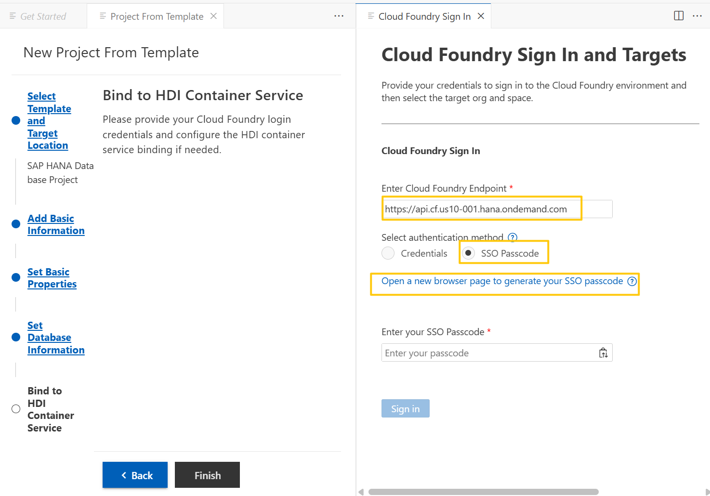Split the editor with layout icon
The width and height of the screenshot is (710, 496).
point(679,16)
